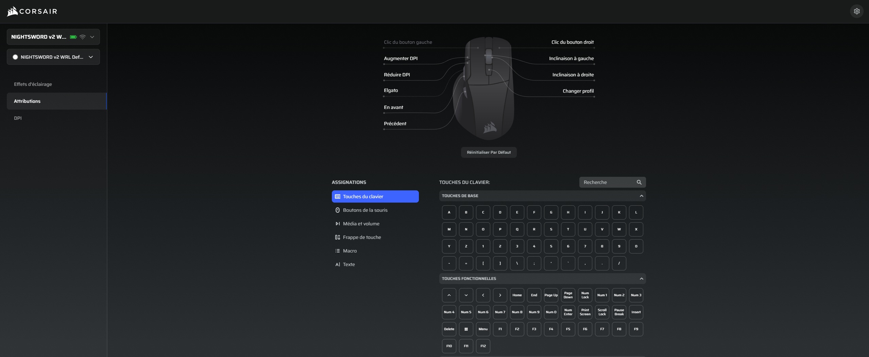Select Clic du bouton gauche assignment

point(408,42)
